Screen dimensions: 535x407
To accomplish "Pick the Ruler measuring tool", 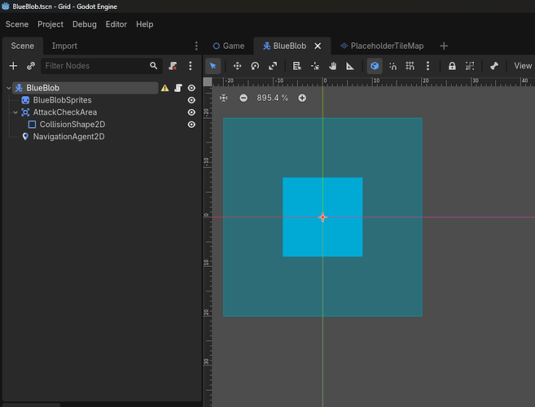I will (351, 66).
